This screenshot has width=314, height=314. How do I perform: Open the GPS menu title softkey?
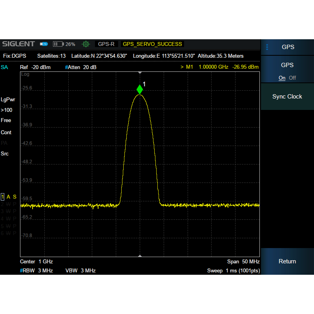288,47
